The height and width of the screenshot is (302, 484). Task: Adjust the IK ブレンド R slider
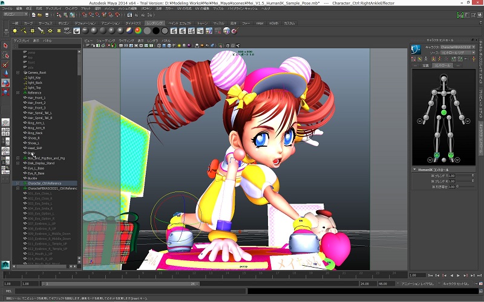pyautogui.click(x=465, y=181)
